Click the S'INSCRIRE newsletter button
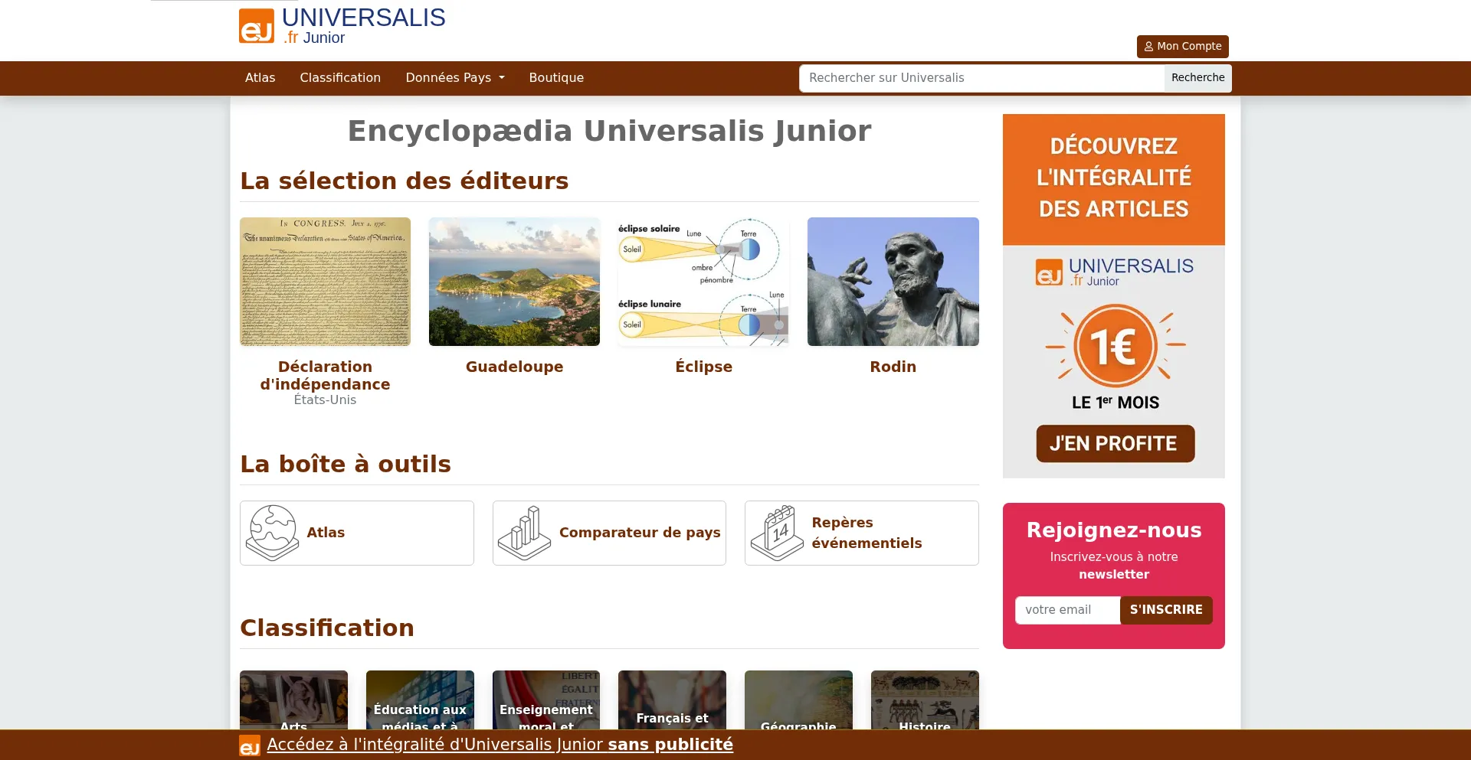Screen dimensions: 1471x760 pyautogui.click(x=1166, y=610)
